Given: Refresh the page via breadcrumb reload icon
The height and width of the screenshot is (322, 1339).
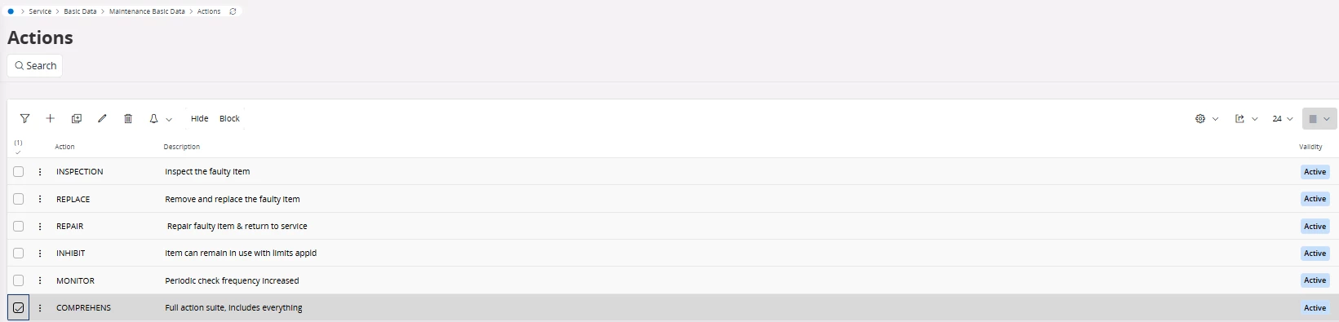Looking at the screenshot, I should [x=233, y=11].
